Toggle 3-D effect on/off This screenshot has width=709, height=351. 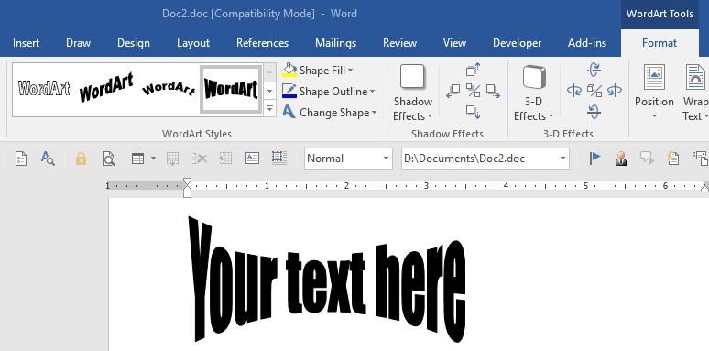point(594,91)
